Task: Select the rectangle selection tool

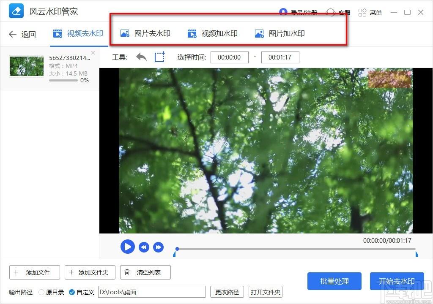Action: coord(159,57)
